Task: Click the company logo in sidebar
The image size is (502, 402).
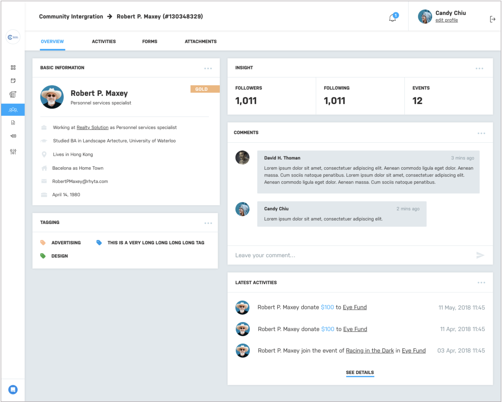Action: click(x=13, y=37)
